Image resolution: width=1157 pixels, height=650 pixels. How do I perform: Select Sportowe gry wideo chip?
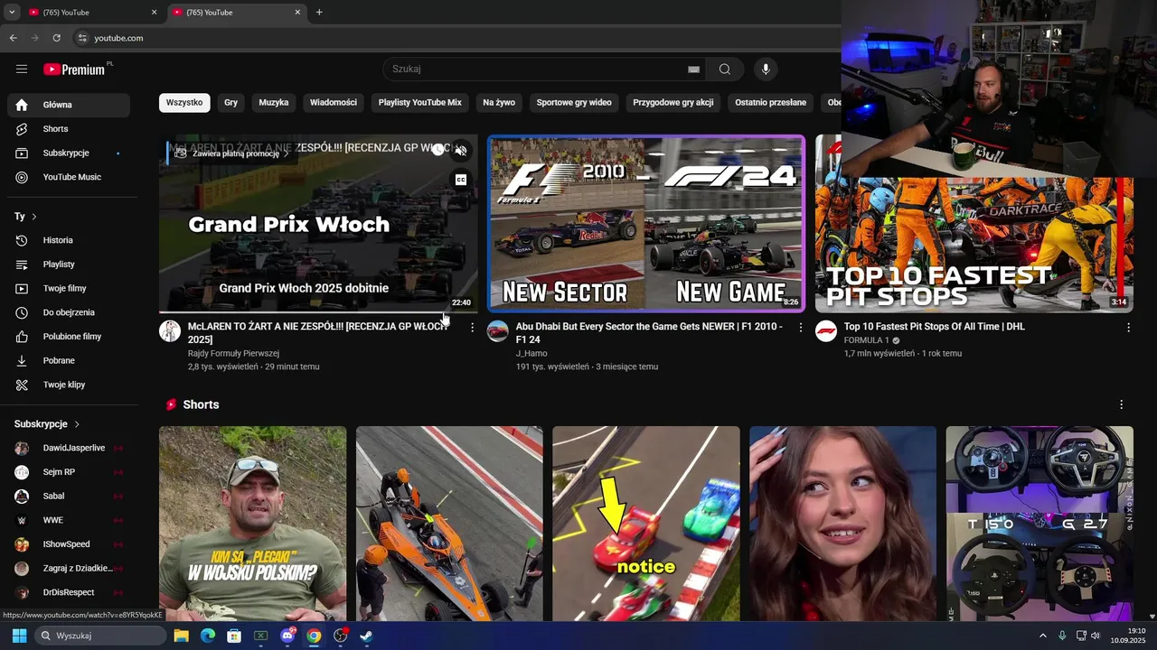click(x=574, y=103)
